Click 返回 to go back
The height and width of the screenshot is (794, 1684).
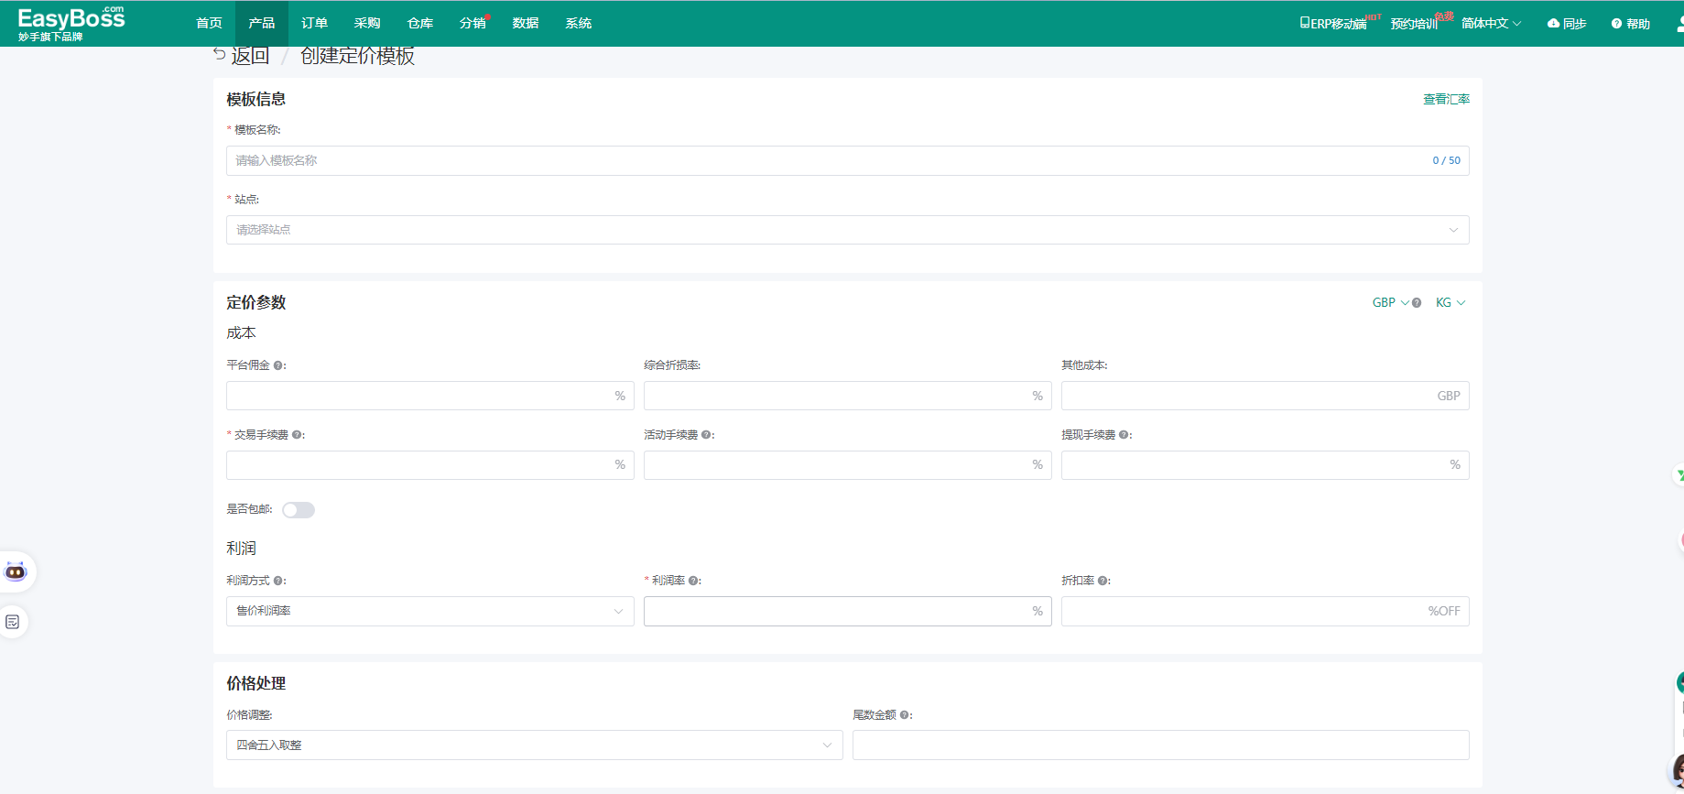click(242, 56)
